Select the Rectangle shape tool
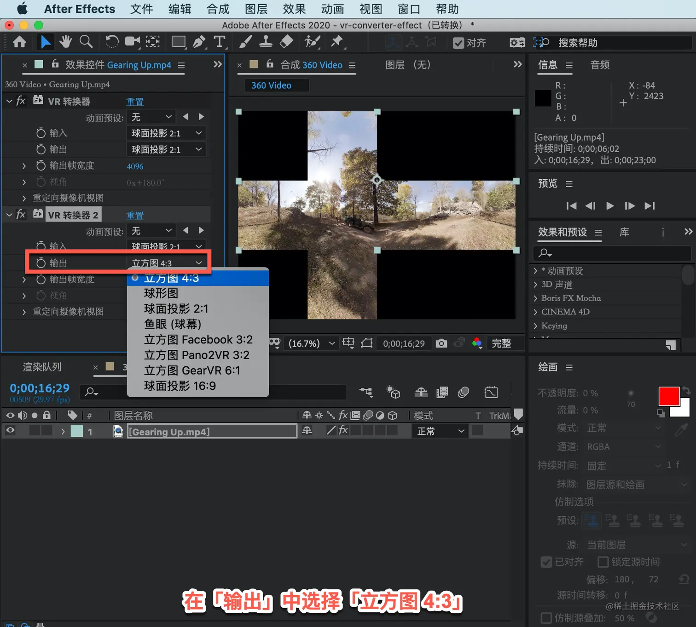Image resolution: width=696 pixels, height=627 pixels. coord(179,42)
